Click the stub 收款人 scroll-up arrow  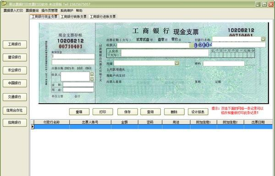92,74
